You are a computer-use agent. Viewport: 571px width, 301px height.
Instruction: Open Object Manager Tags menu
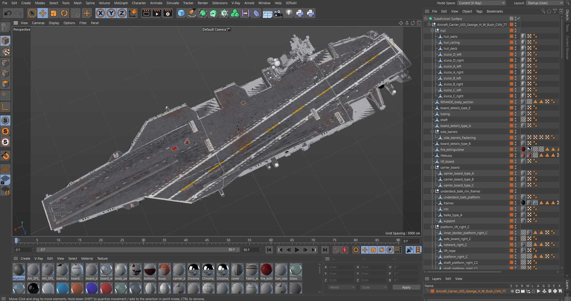coord(479,11)
